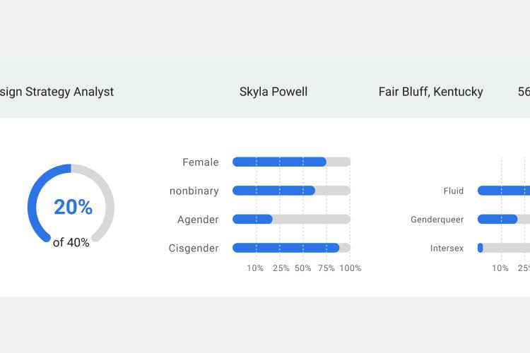Click the Fair Bluff, Kentucky location

tap(430, 92)
